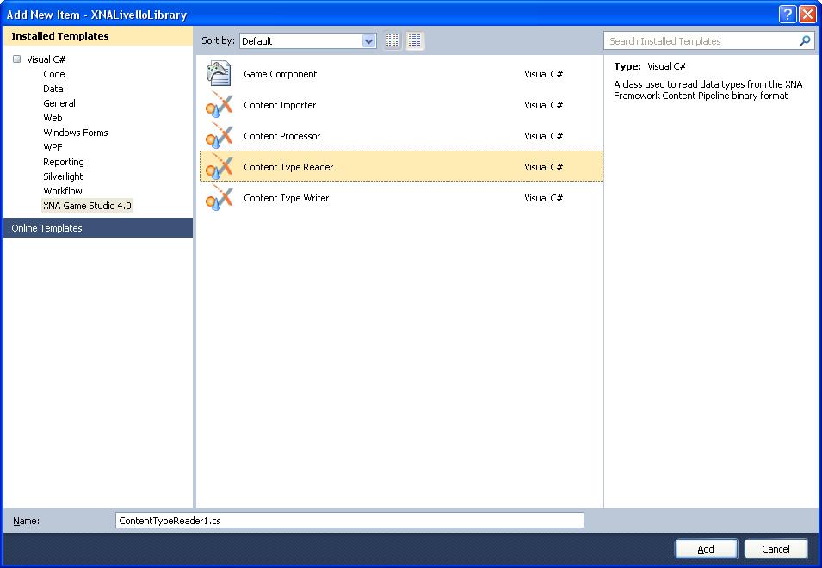Select the Windows Forms category
Screen dimensions: 822x568
(76, 133)
